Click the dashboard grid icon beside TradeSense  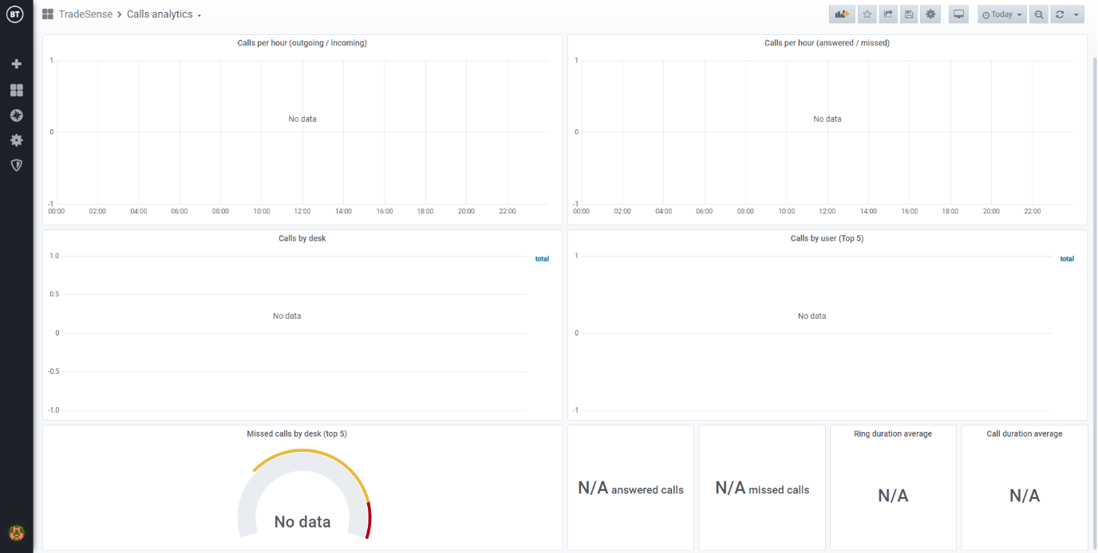(48, 14)
